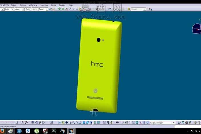
Task: Click the HTC logo on the phone model
Action: [x=97, y=64]
